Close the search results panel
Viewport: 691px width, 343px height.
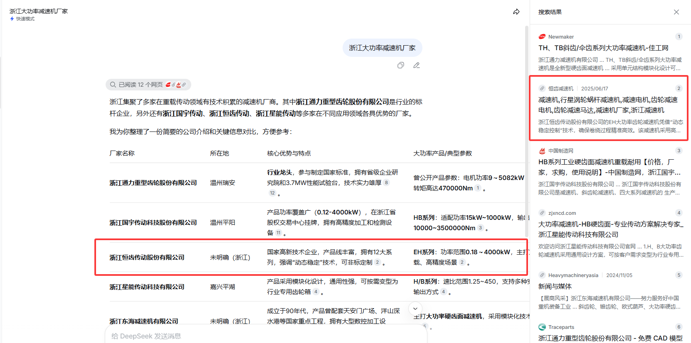[x=676, y=12]
